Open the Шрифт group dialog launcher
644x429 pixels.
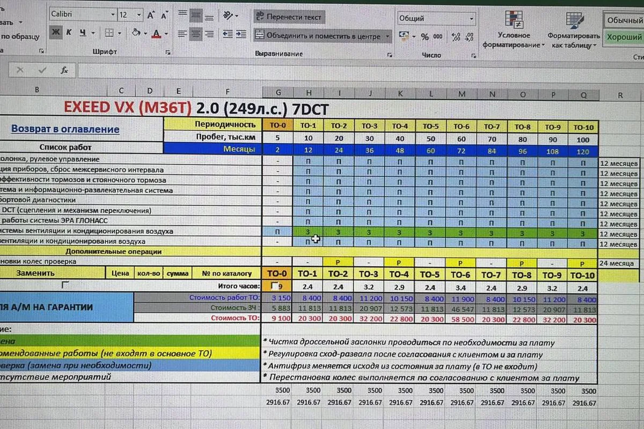click(169, 53)
